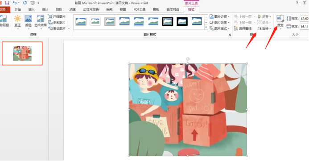309x161 pixels.
Task: Apply the reflected rounded rectangle picture style
Action: [139, 21]
